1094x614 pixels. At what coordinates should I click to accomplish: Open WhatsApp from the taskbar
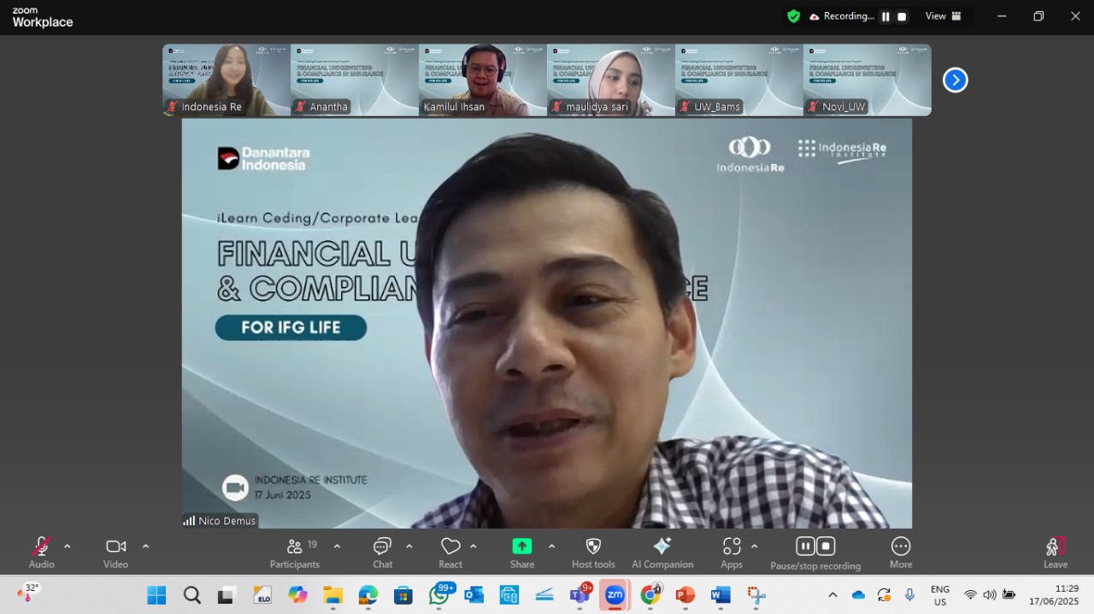(439, 595)
